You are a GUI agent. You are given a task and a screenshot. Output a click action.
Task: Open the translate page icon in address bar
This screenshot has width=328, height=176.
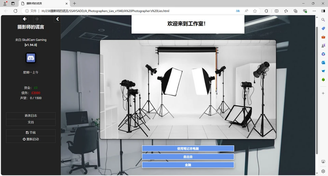pyautogui.click(x=238, y=11)
